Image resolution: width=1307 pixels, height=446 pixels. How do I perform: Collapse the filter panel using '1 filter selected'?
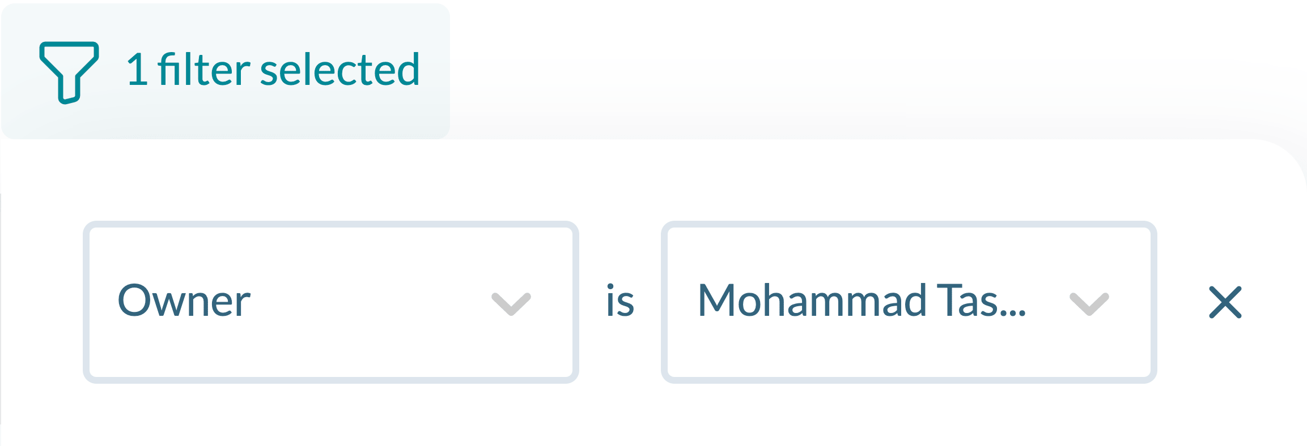(226, 71)
